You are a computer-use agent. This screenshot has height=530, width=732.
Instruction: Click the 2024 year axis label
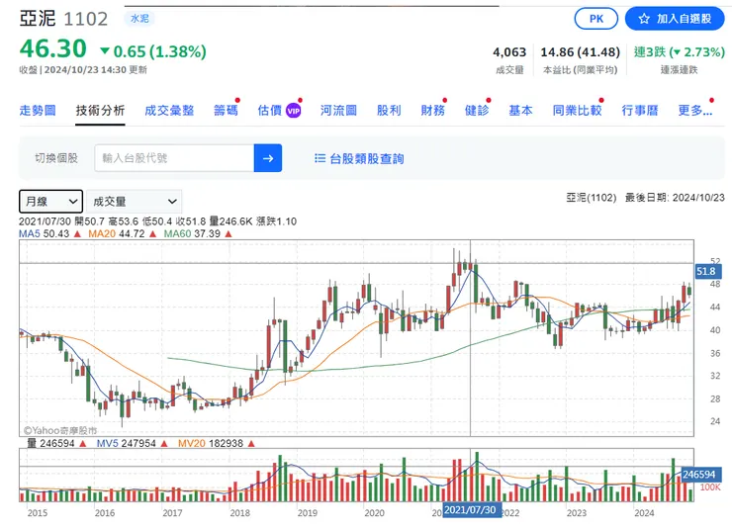(x=644, y=513)
